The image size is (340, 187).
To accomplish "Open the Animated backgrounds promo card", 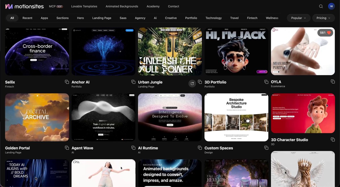I will (x=170, y=173).
